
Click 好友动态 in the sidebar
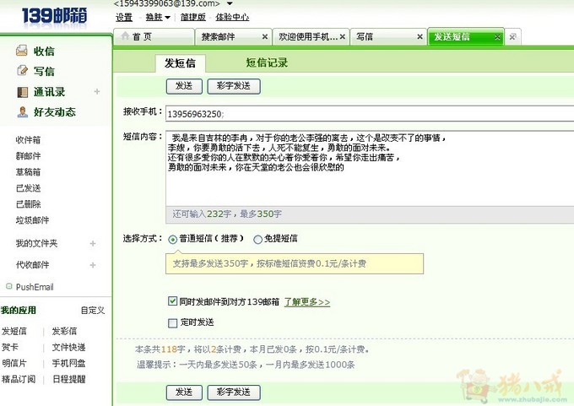tap(55, 112)
